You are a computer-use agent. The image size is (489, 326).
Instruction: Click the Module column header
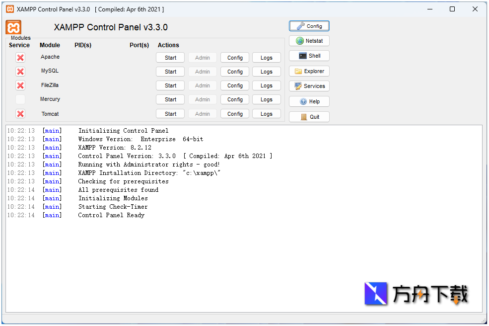(x=50, y=45)
